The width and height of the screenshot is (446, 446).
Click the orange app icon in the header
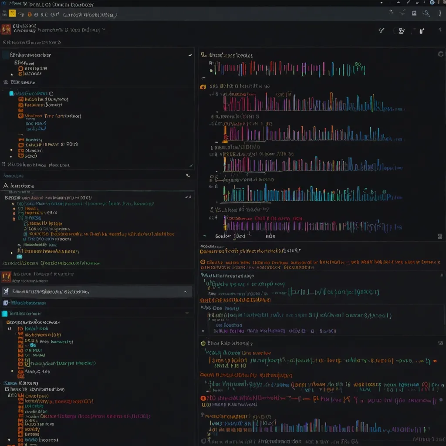pos(6,29)
